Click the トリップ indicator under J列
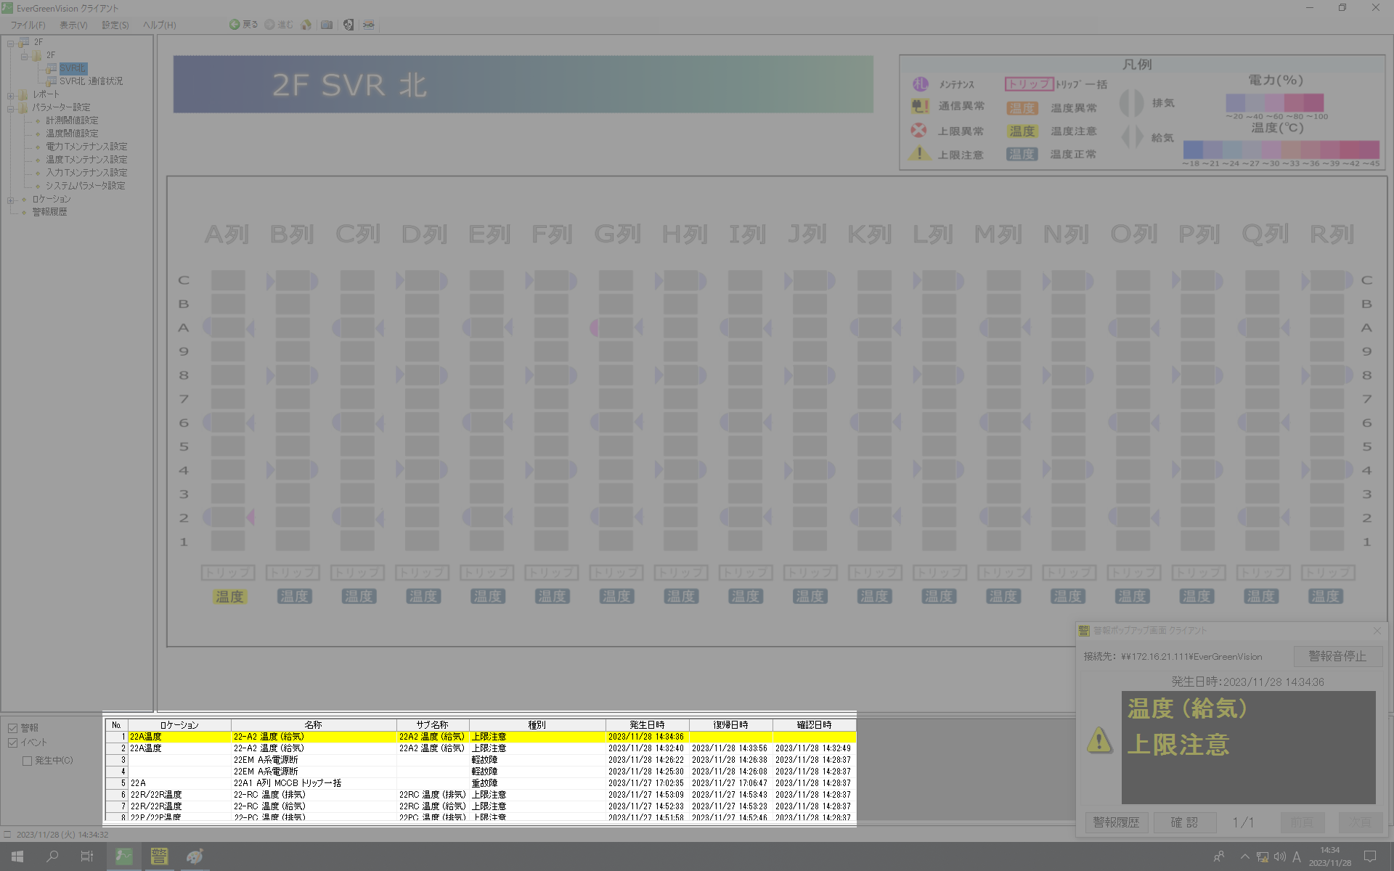Viewport: 1394px width, 871px height. [810, 573]
